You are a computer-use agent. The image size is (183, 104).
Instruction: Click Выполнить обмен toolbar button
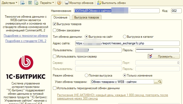point(112,3)
